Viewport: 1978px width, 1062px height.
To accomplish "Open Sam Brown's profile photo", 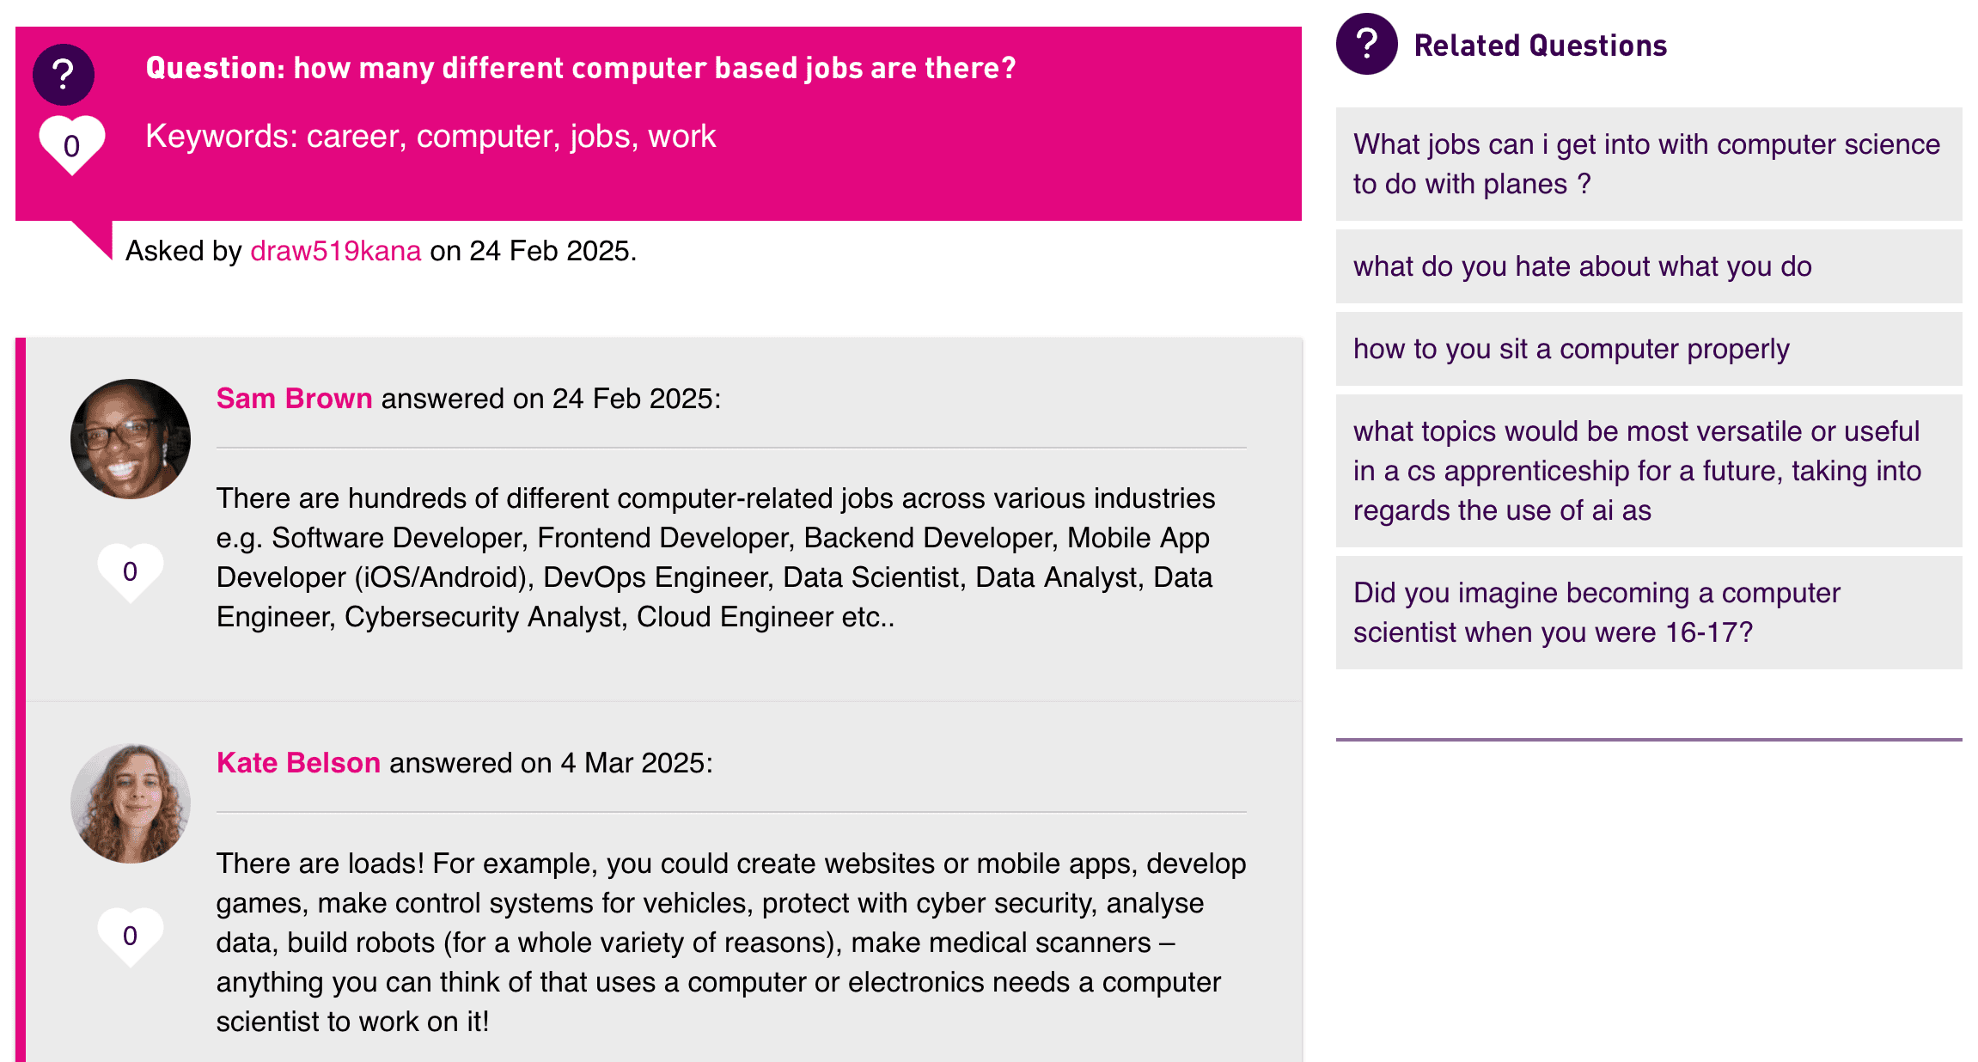I will (x=131, y=439).
